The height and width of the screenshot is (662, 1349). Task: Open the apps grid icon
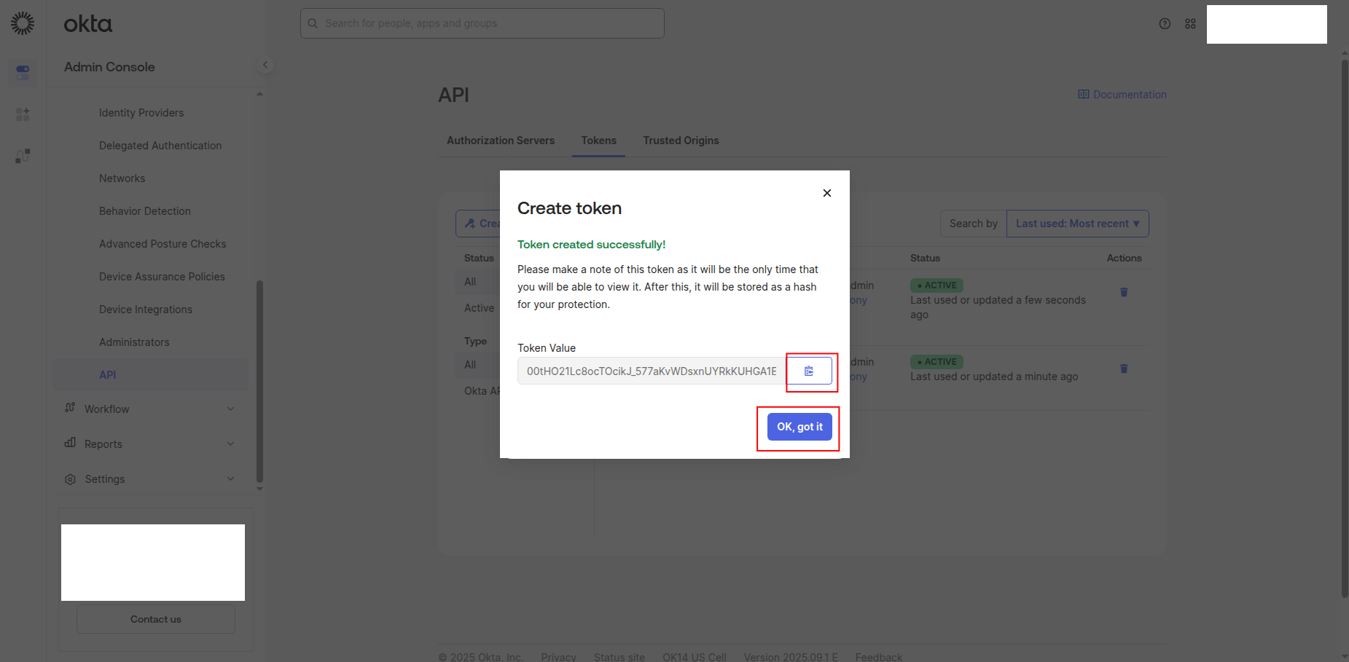click(1190, 24)
